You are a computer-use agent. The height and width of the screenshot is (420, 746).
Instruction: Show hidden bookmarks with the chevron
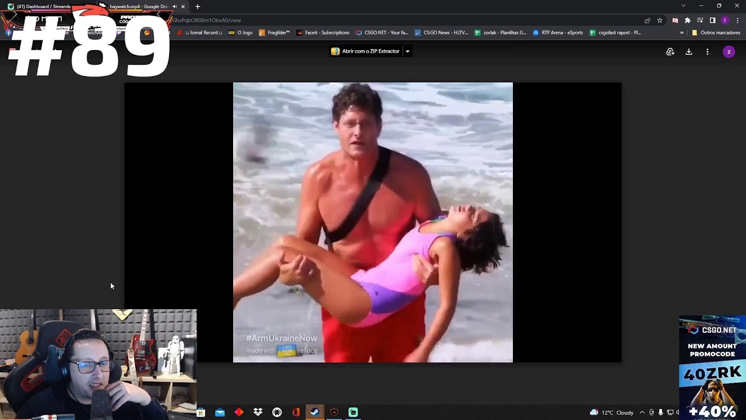(x=682, y=33)
